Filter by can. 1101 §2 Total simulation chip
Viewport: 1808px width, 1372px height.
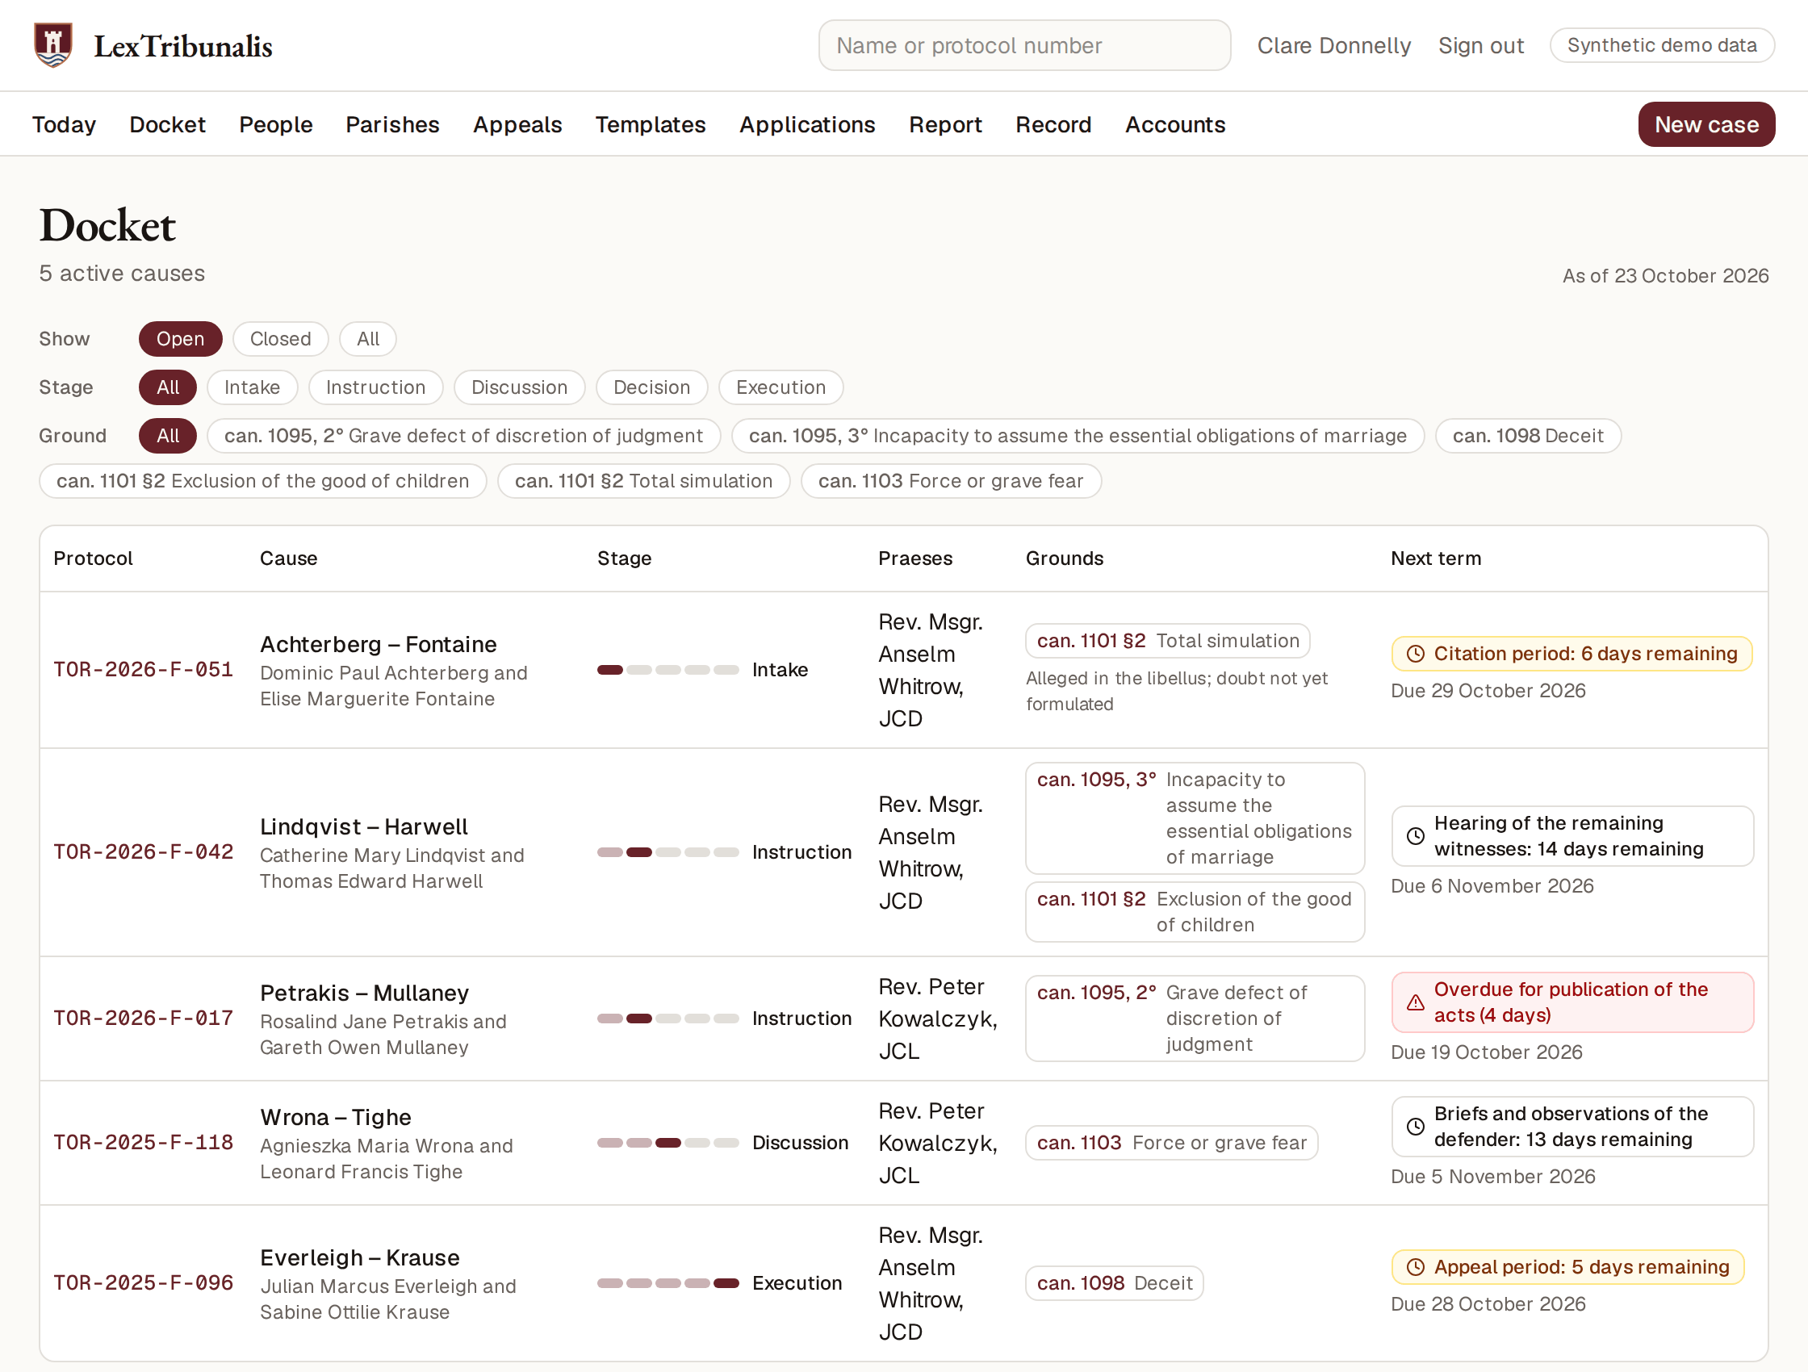(643, 481)
